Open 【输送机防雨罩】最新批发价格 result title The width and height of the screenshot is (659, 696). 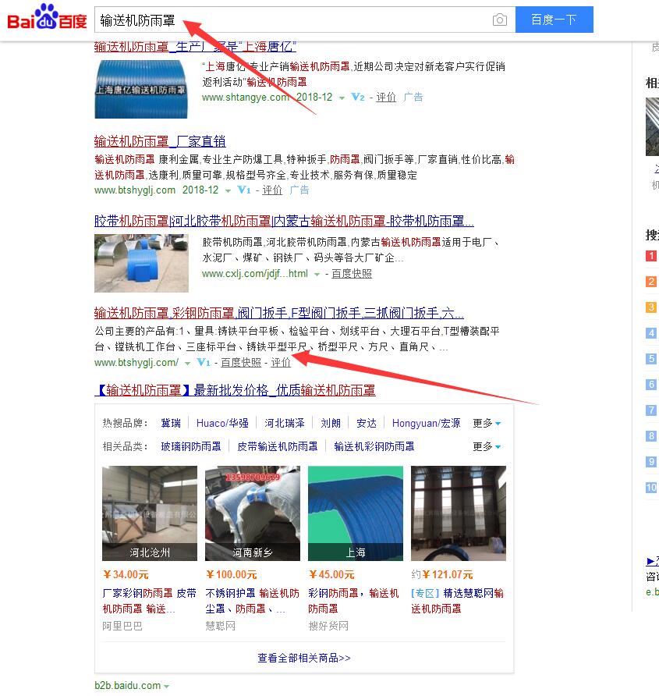click(236, 390)
